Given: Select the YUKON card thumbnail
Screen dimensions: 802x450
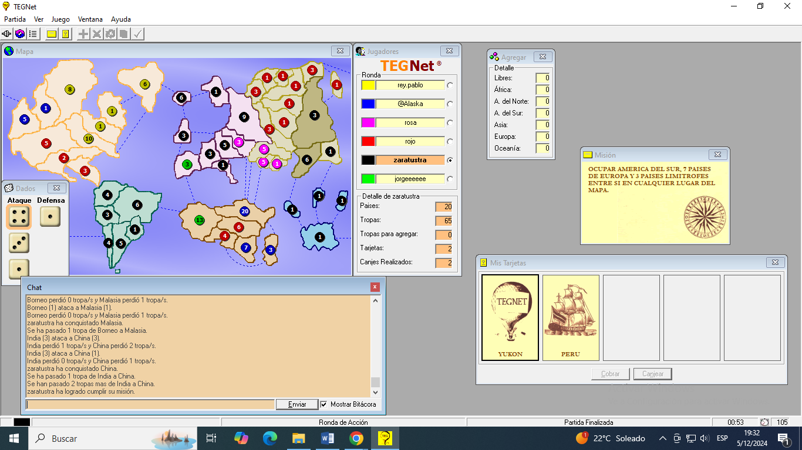Looking at the screenshot, I should pyautogui.click(x=510, y=318).
